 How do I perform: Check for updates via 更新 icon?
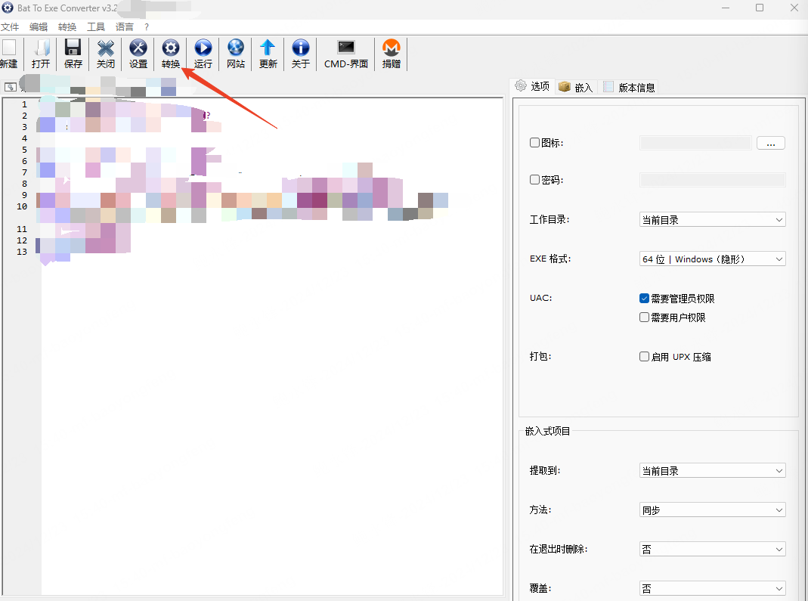click(x=268, y=54)
